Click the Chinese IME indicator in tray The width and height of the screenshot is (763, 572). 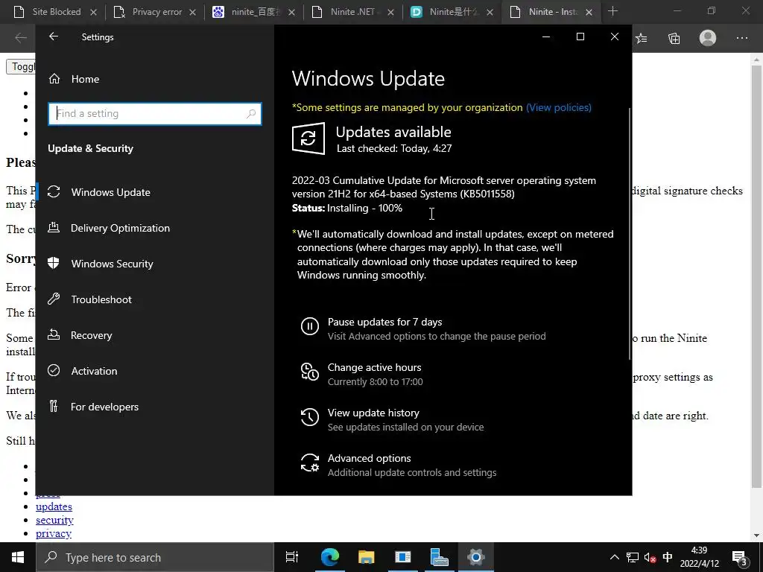coord(668,557)
